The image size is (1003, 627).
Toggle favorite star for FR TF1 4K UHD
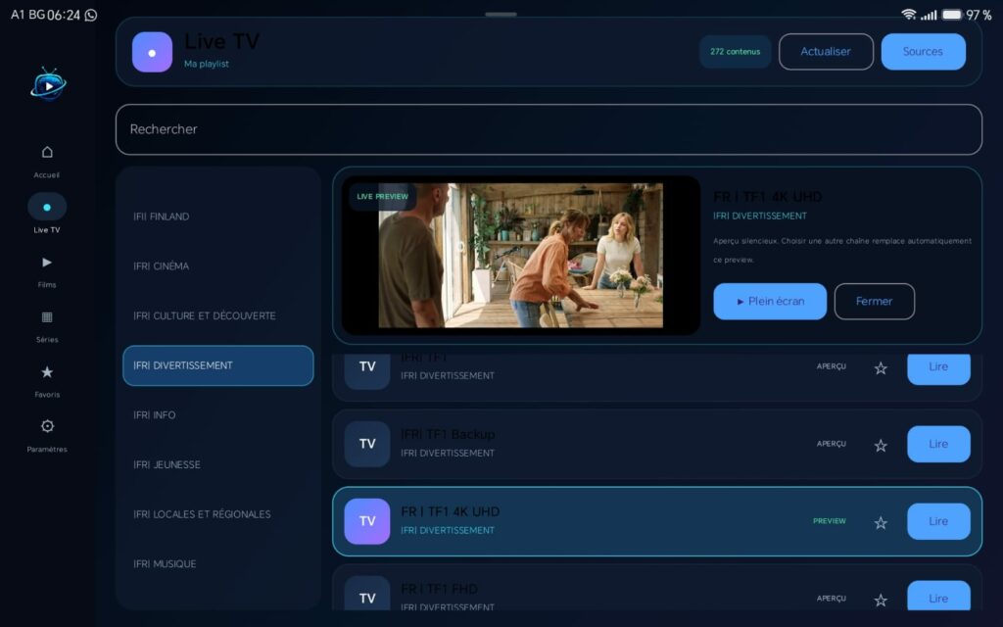pyautogui.click(x=881, y=523)
